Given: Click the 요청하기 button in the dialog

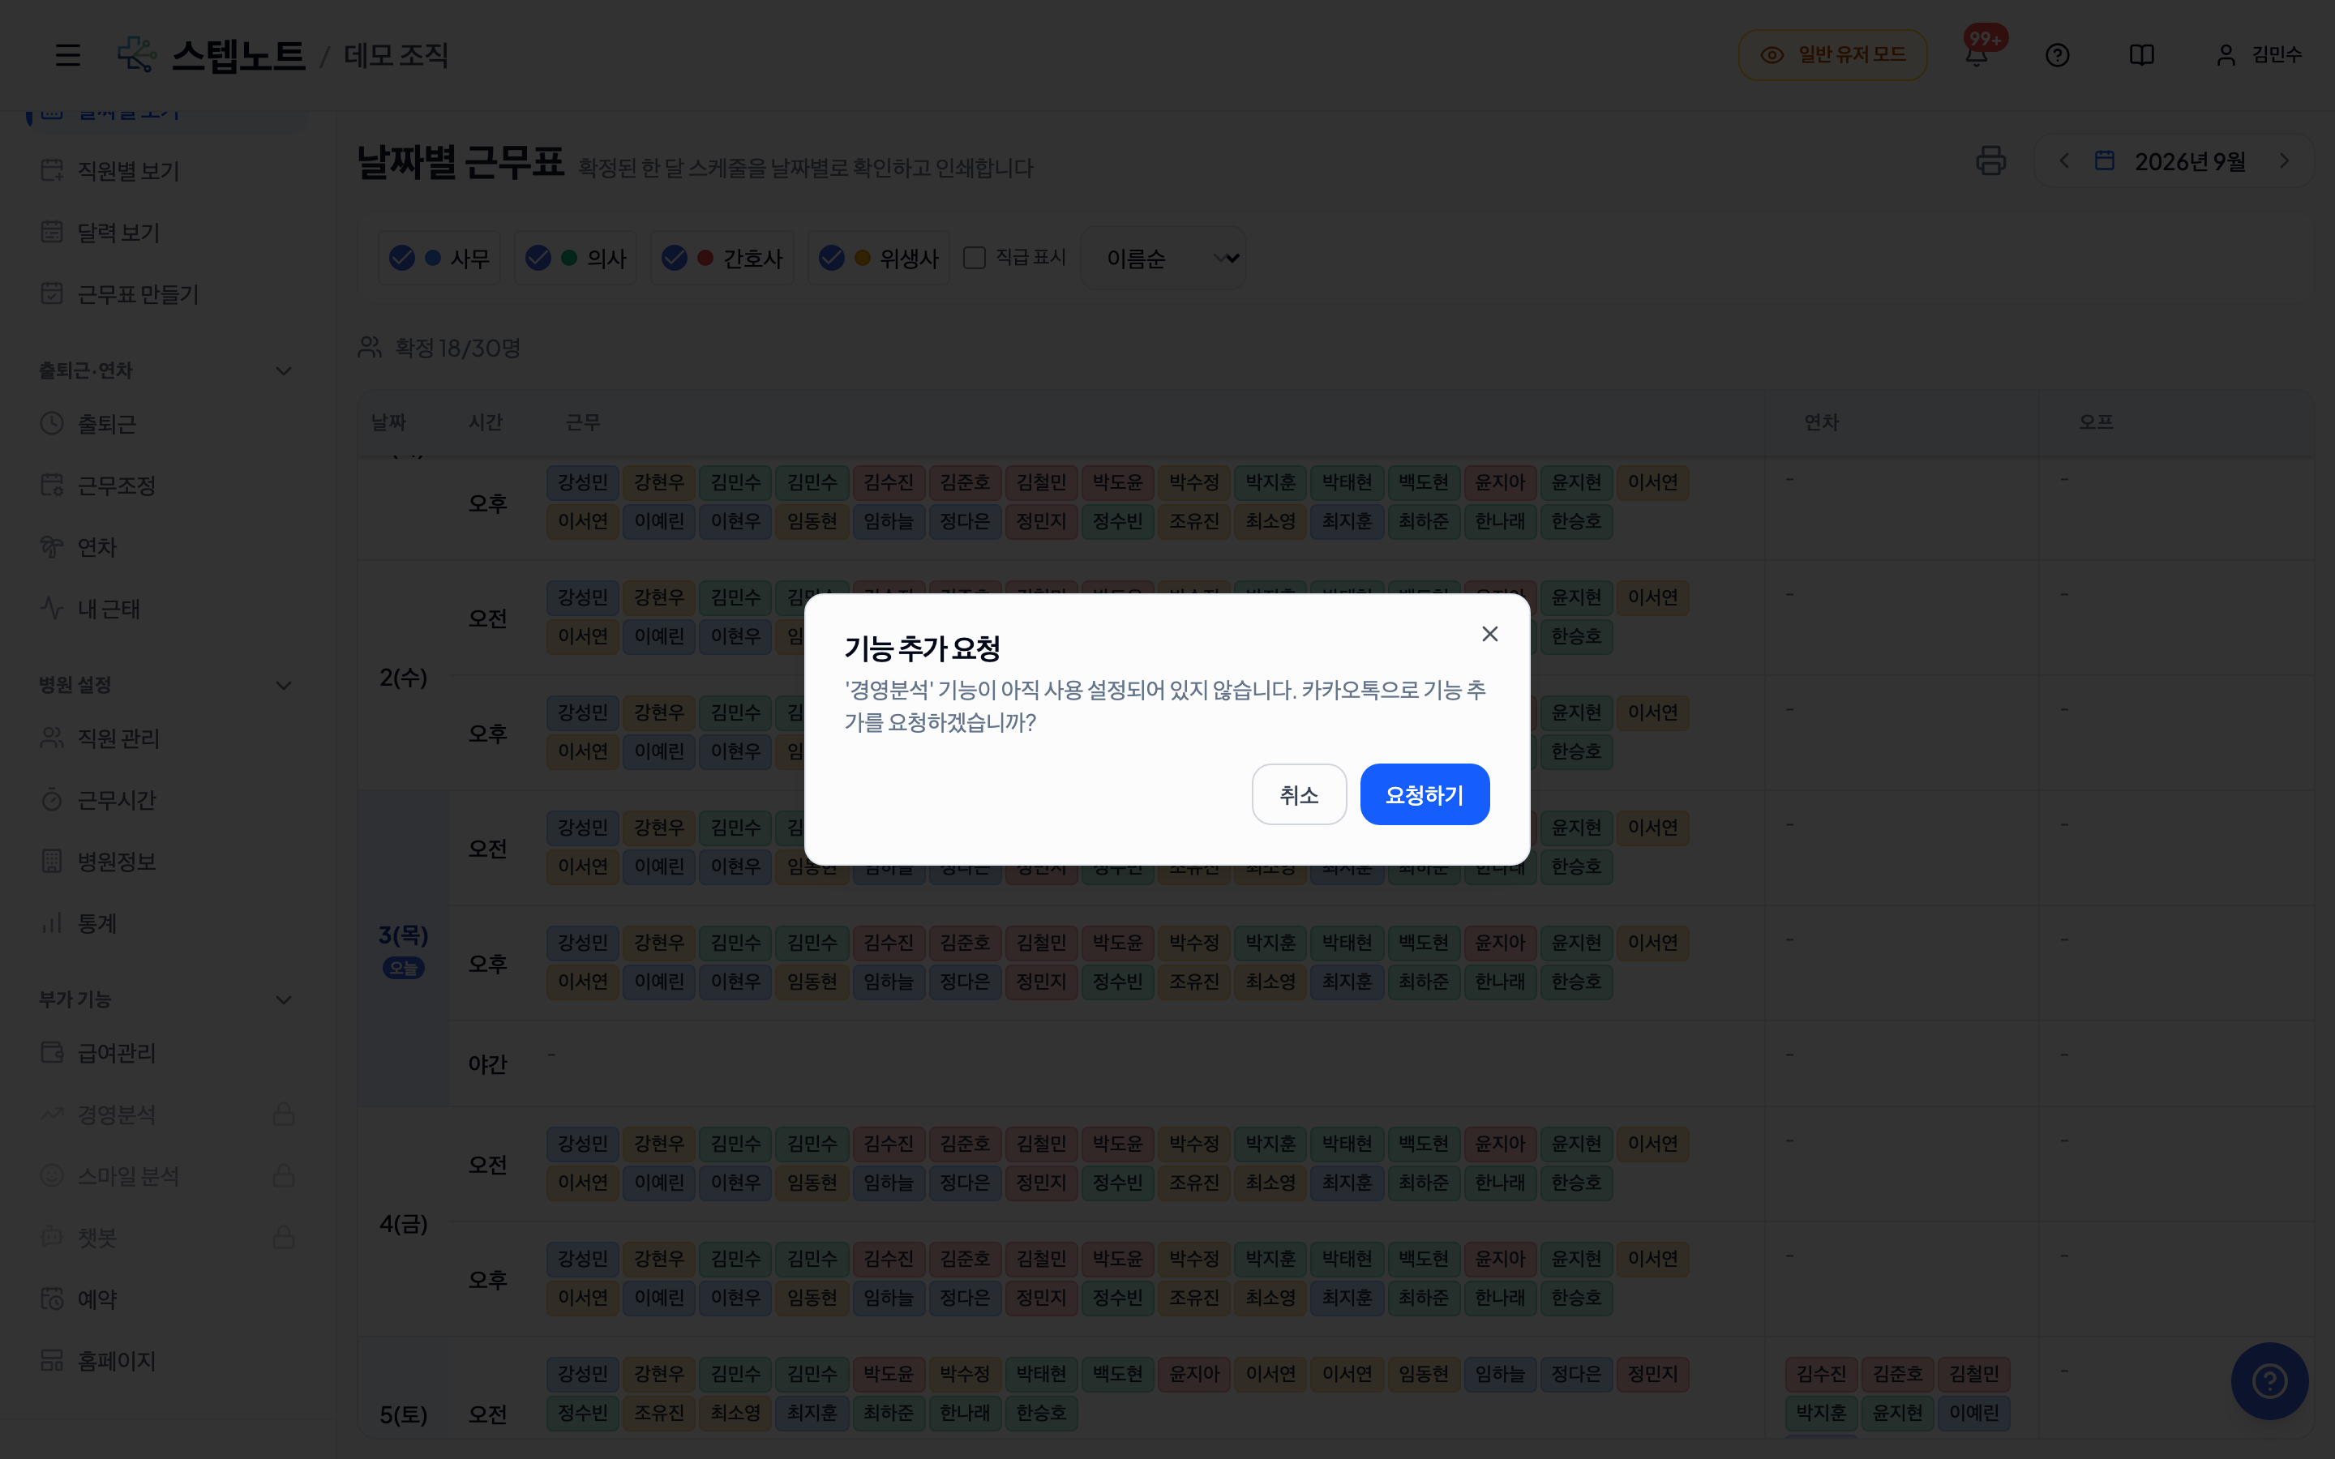Looking at the screenshot, I should pyautogui.click(x=1425, y=794).
